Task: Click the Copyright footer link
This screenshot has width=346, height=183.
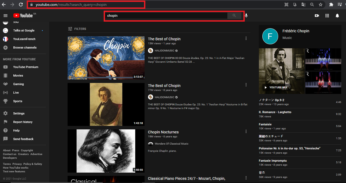Action: click(x=27, y=150)
